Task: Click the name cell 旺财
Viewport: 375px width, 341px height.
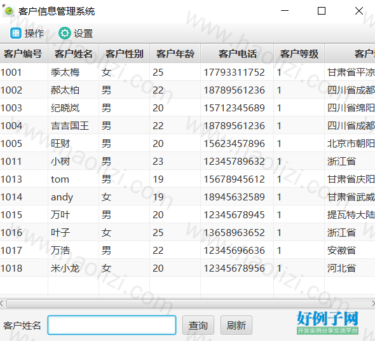Action: pos(74,143)
